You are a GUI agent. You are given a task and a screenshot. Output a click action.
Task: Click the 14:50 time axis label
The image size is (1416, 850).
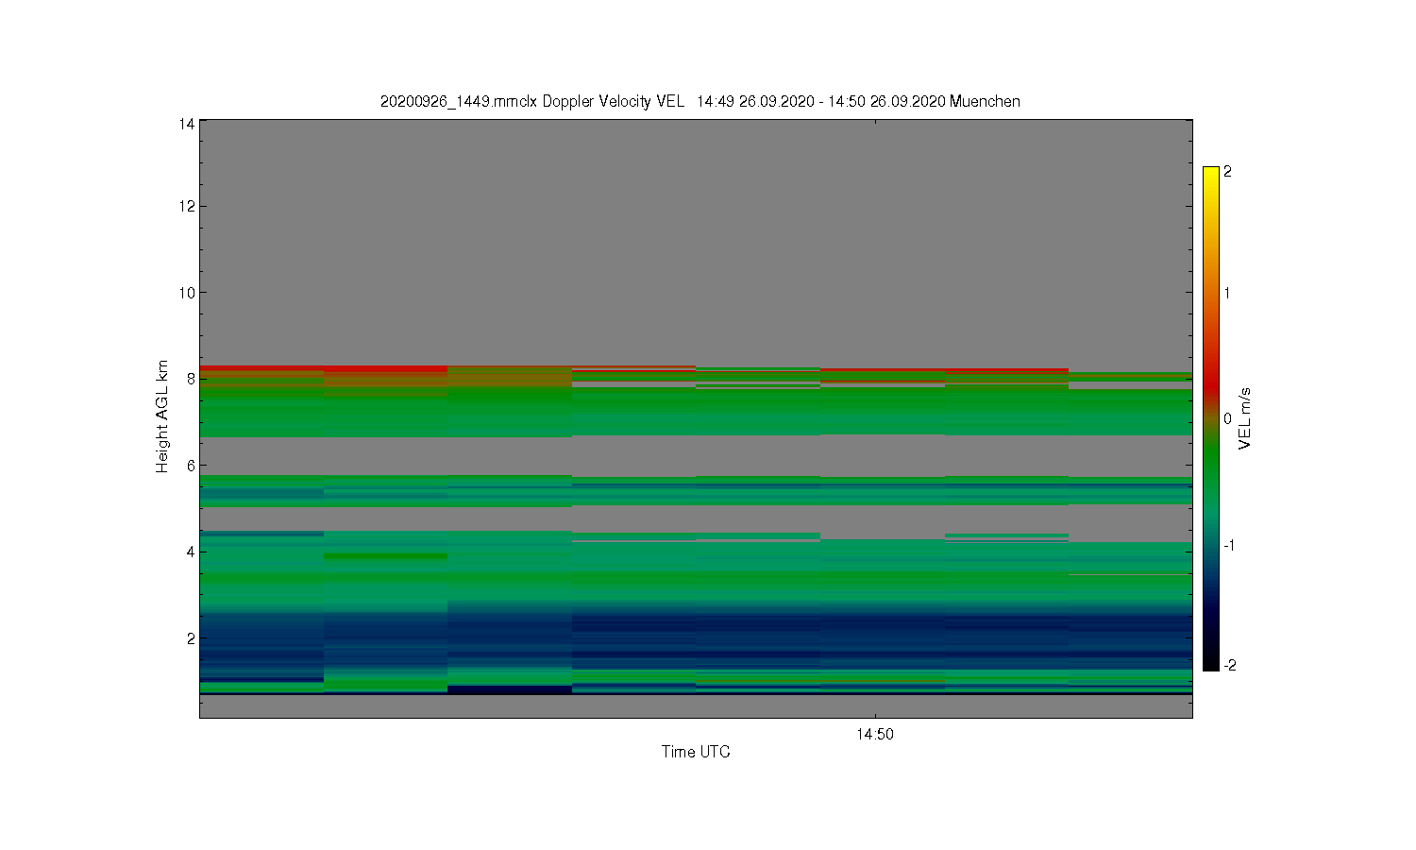tap(875, 734)
